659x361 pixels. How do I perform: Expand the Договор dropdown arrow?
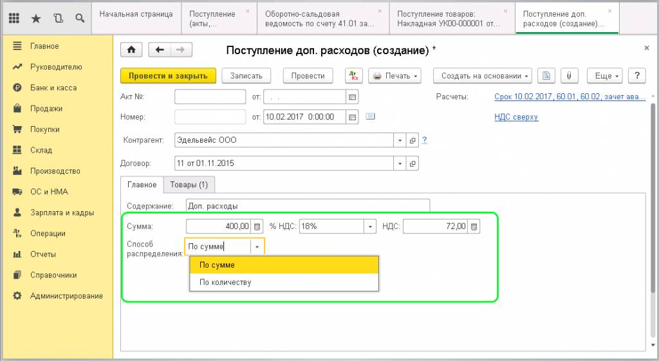(x=400, y=163)
